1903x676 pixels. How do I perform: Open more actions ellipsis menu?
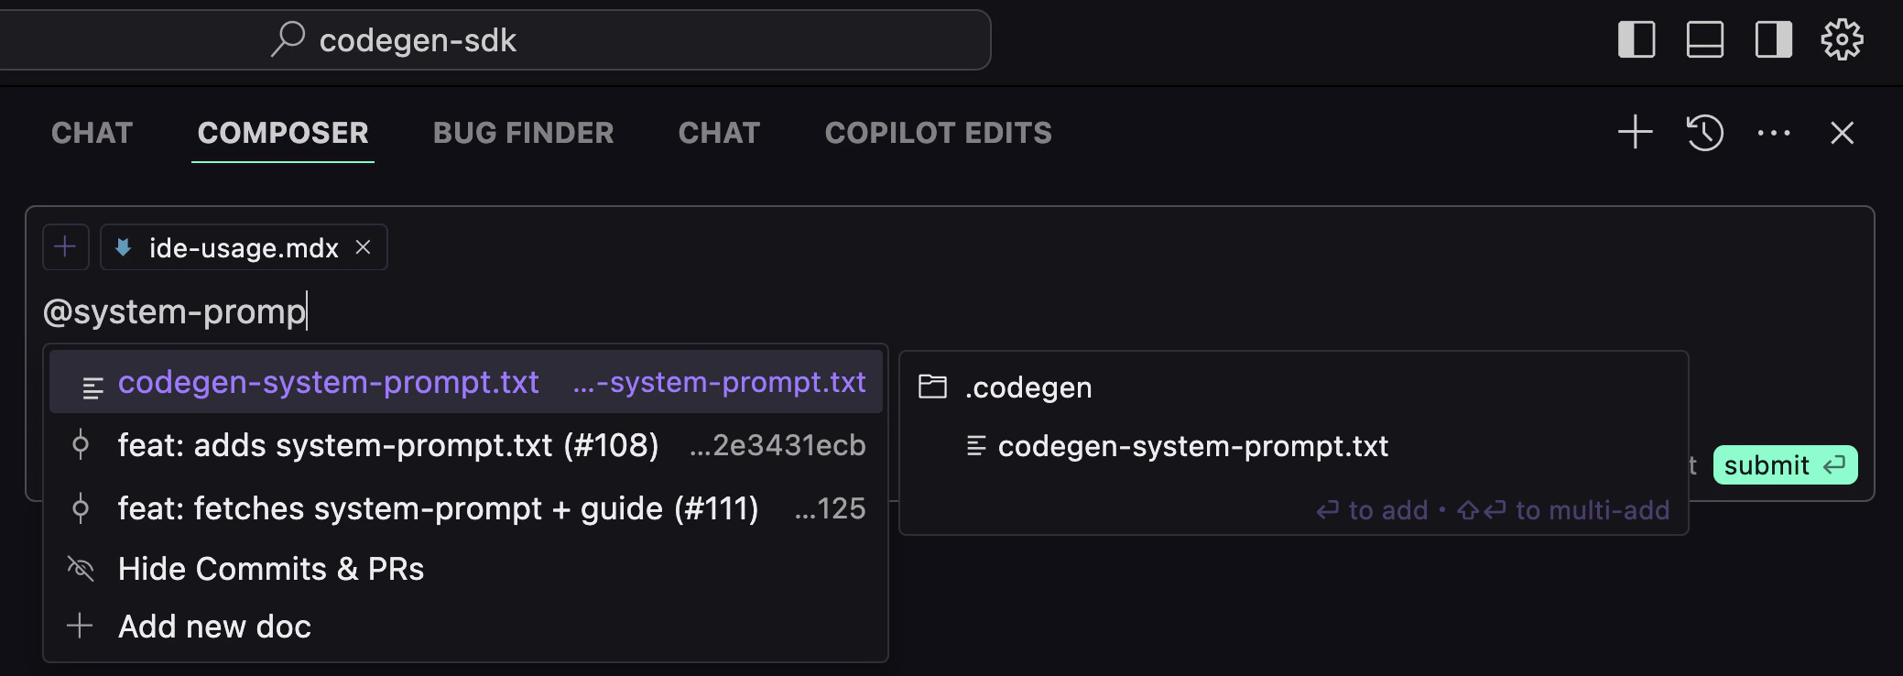[1774, 133]
